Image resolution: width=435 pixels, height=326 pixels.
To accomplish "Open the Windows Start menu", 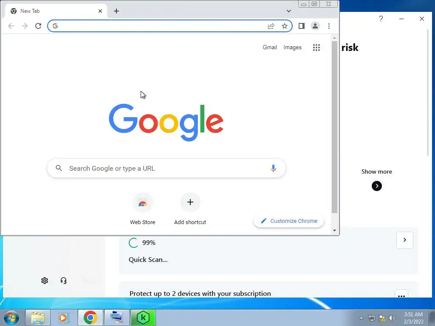I will point(11,318).
